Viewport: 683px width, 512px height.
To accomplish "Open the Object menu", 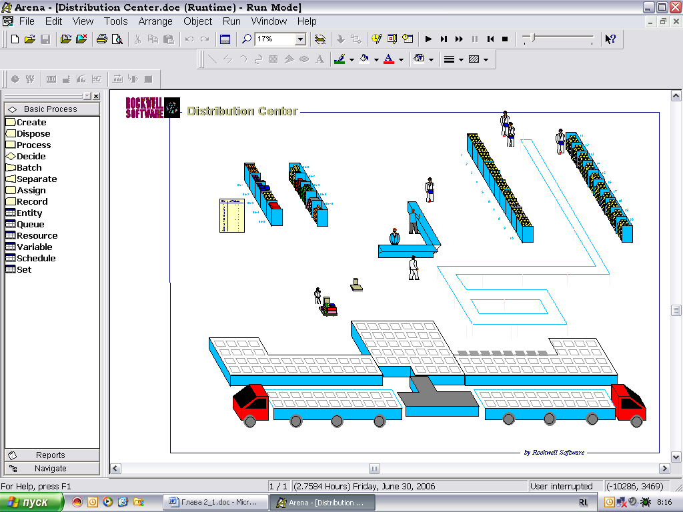I will (x=197, y=21).
